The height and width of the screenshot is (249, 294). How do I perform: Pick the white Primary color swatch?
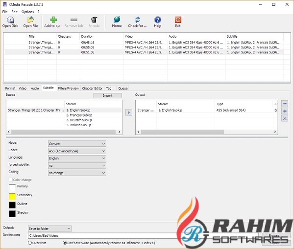12,187
